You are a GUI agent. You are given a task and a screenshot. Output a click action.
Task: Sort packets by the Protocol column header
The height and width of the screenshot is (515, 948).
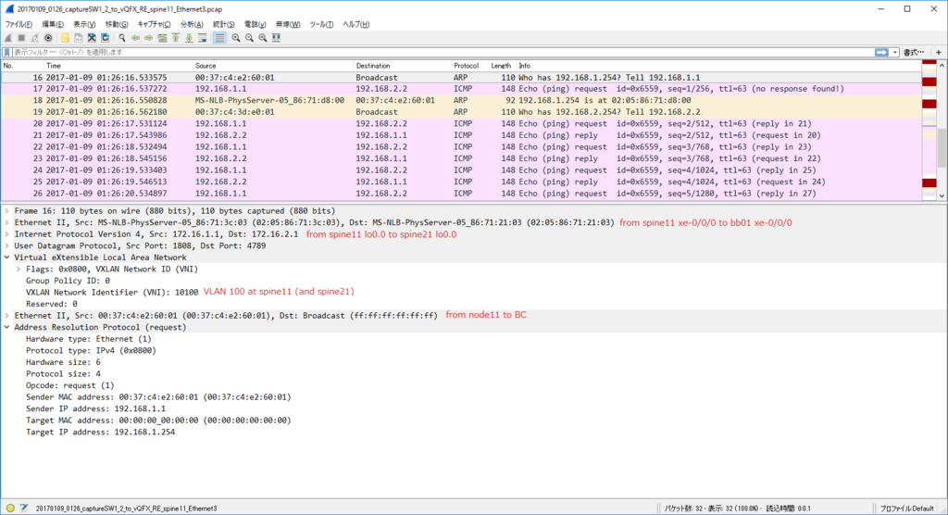pos(469,66)
